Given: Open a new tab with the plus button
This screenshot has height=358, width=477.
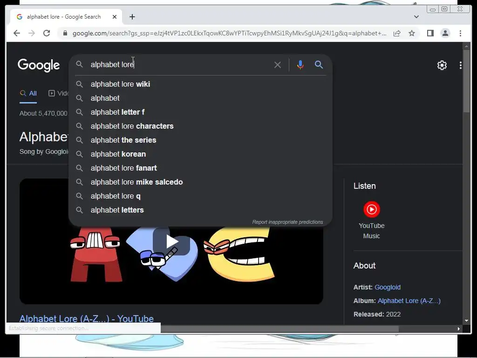Looking at the screenshot, I should tap(132, 17).
